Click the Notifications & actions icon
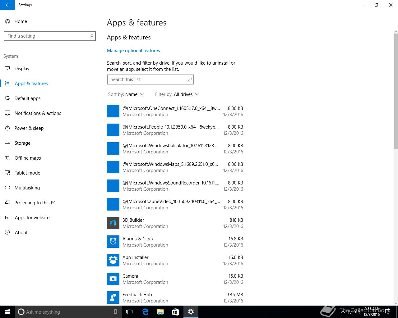Viewport: 398px width, 318px height. click(7, 113)
